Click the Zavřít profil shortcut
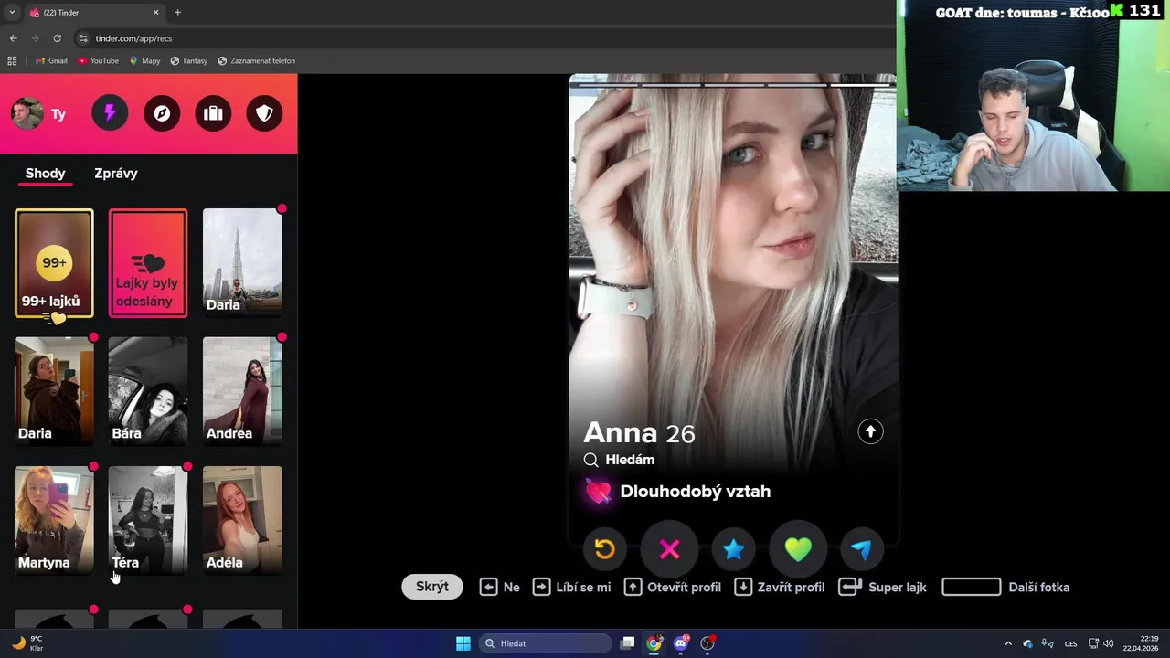This screenshot has width=1170, height=658. coord(780,587)
